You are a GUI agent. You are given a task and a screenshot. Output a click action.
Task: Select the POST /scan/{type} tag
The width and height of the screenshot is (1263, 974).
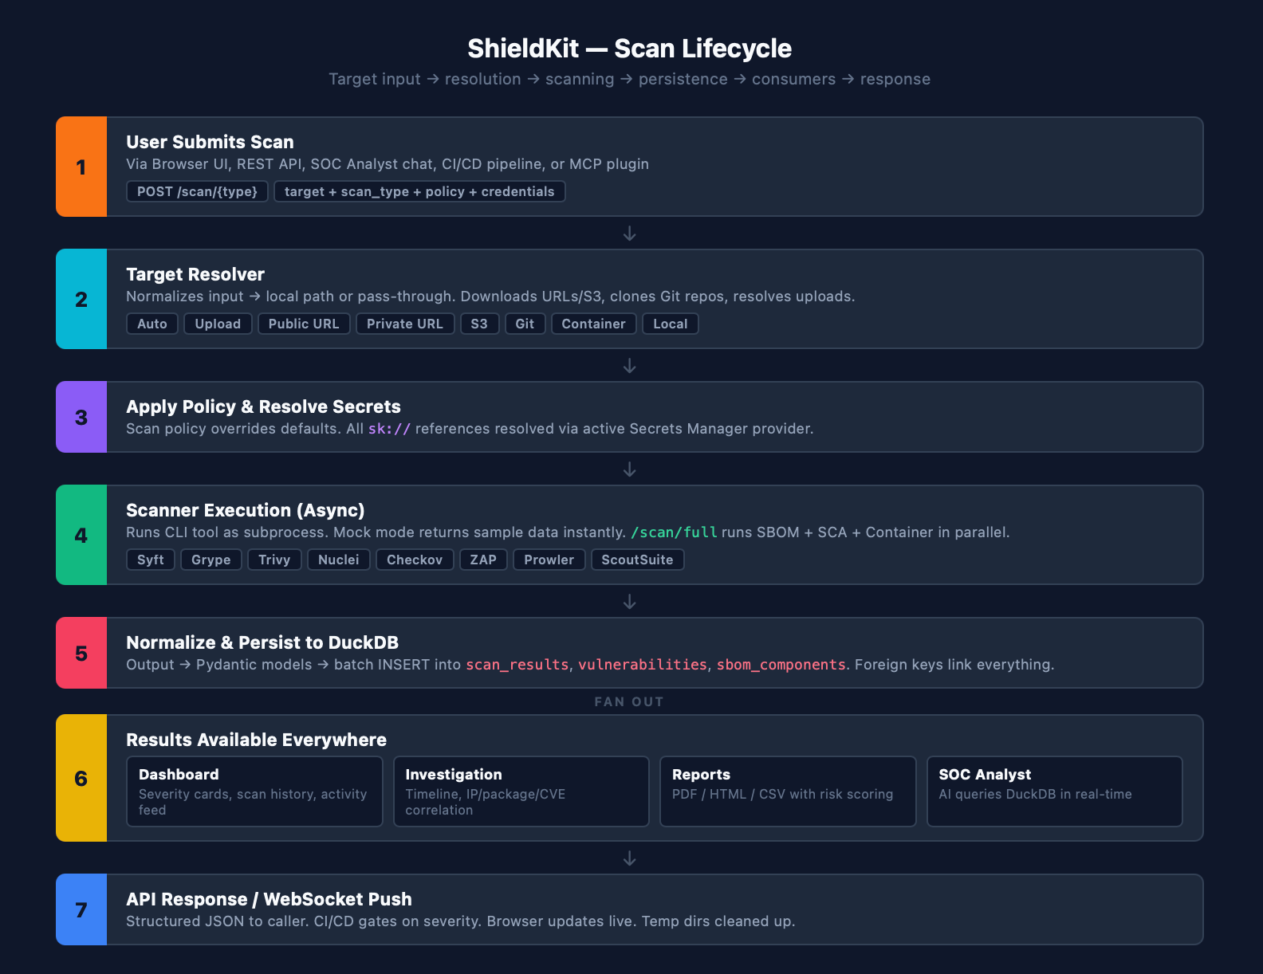pos(197,191)
